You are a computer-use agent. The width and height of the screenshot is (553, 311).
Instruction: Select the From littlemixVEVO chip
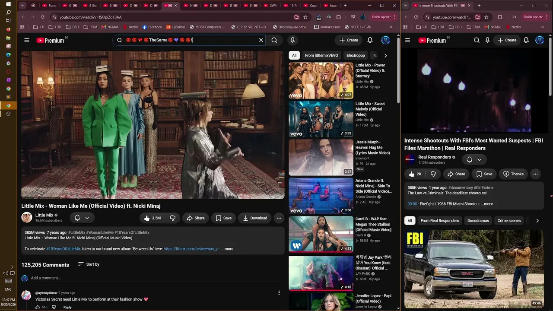point(321,55)
